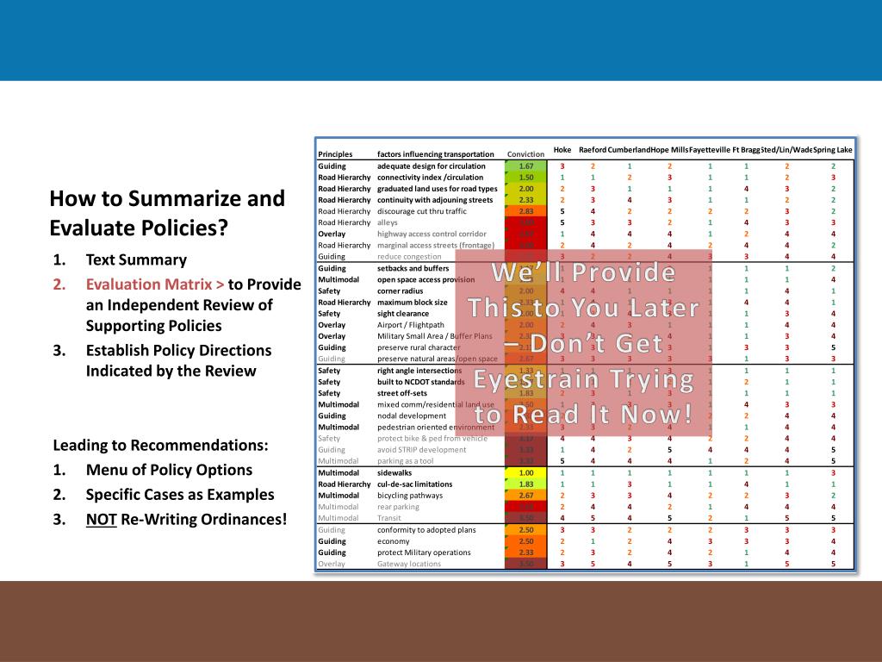Screen dimensions: 882x662
Task: Select the "bicycling pathways" factor
Action: (x=409, y=496)
